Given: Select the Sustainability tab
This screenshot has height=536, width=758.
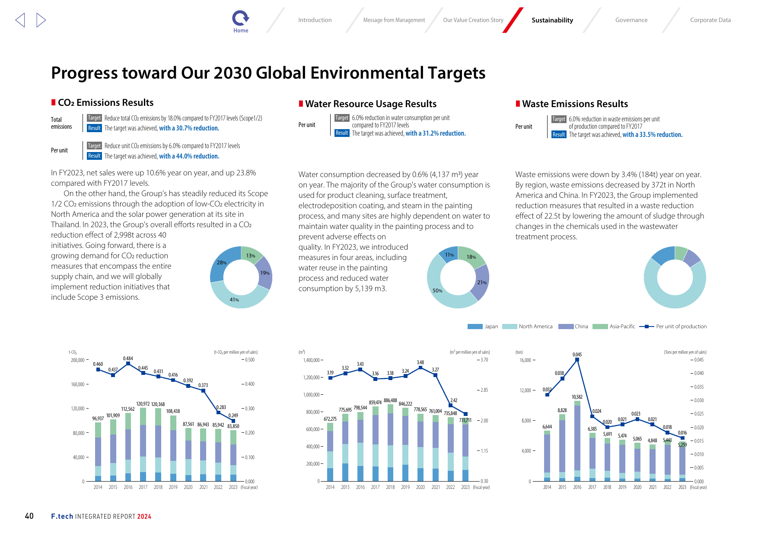Looking at the screenshot, I should coord(552,20).
